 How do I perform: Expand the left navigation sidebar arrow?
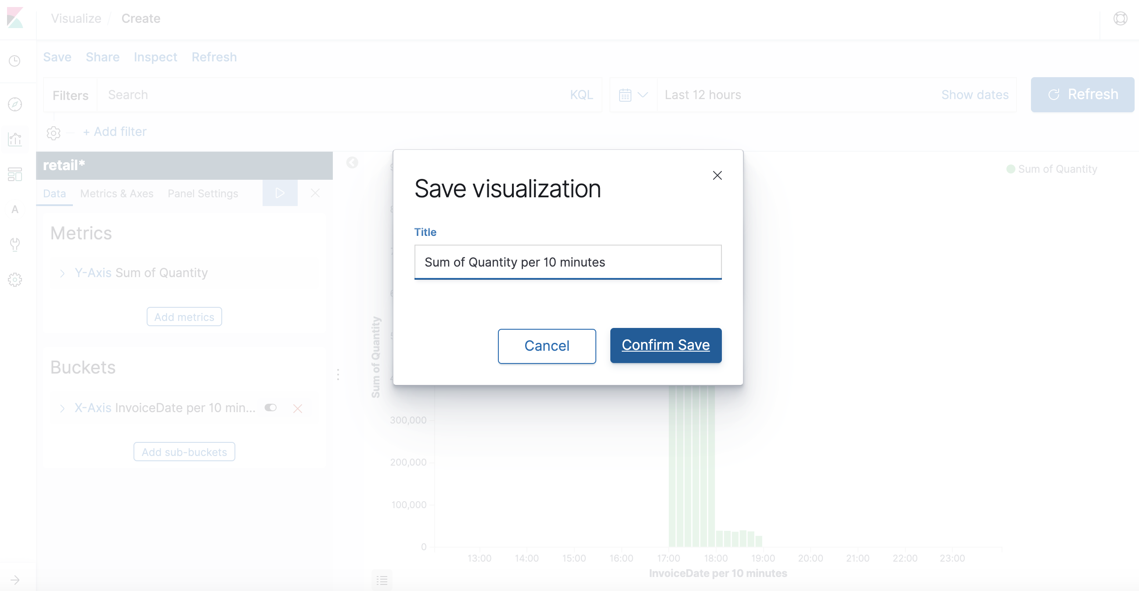point(15,580)
